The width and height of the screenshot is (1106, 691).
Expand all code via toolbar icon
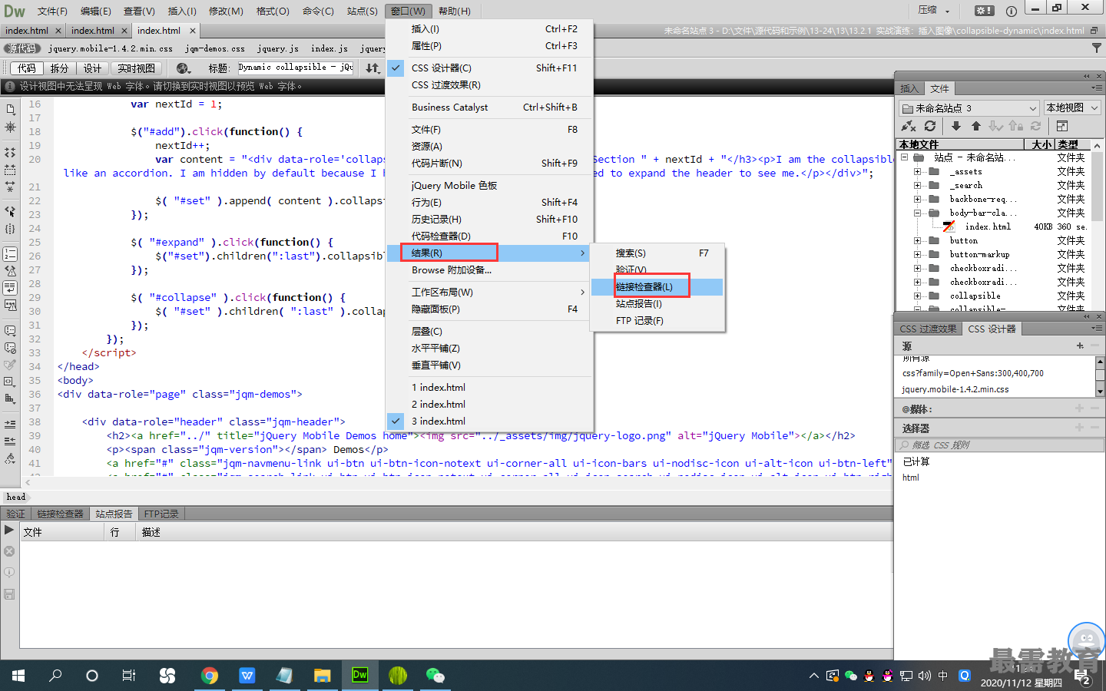click(10, 187)
